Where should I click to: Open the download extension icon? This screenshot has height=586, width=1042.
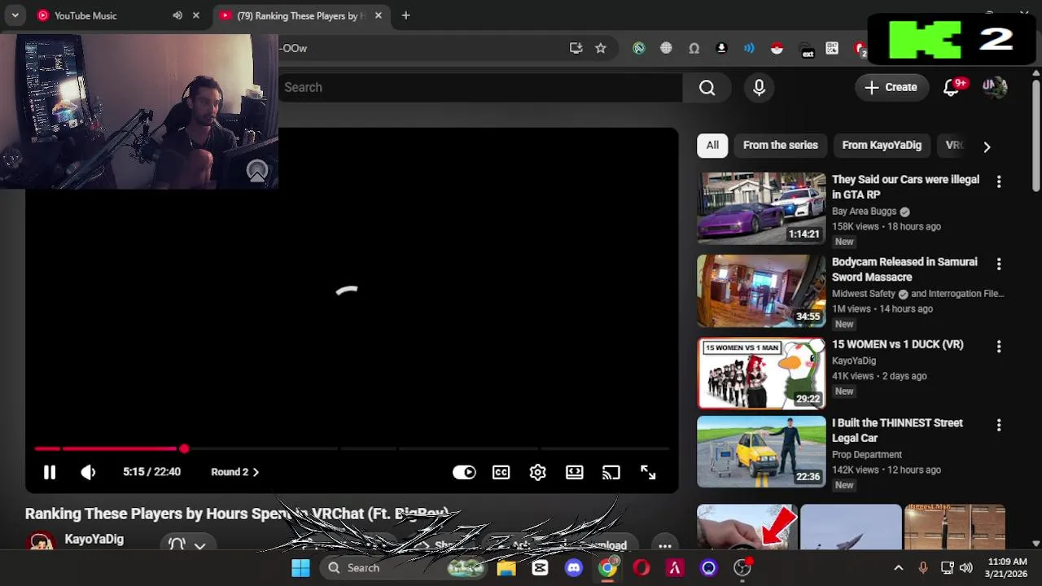(720, 48)
